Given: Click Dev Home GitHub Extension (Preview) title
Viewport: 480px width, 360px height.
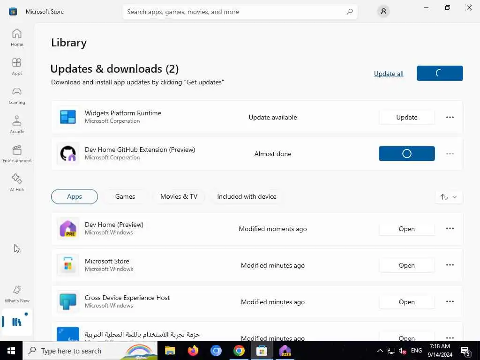Looking at the screenshot, I should point(140,150).
